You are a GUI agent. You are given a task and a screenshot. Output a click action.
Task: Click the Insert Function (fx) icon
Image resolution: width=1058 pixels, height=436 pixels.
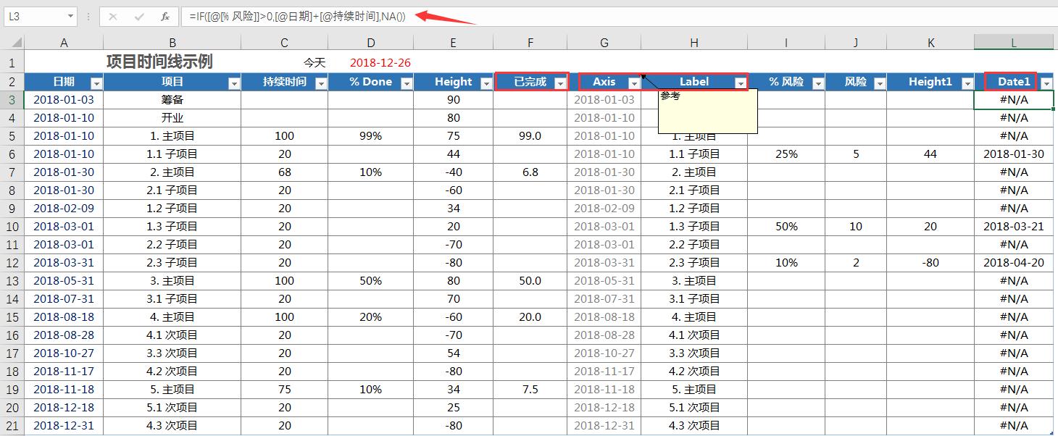166,15
